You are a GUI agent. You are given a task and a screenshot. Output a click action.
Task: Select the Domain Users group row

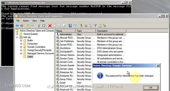click(x=74, y=69)
